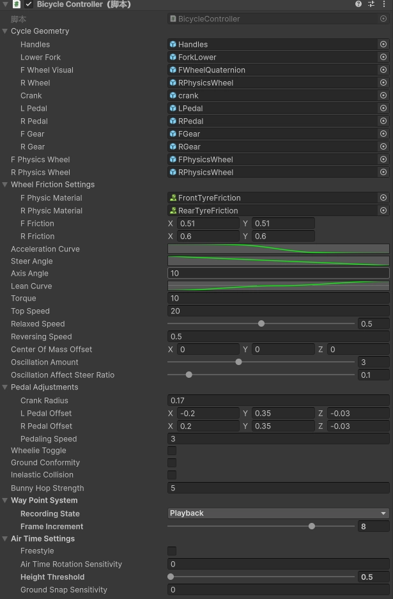Enable the Ground Conformity checkbox
The width and height of the screenshot is (393, 599).
tap(172, 463)
